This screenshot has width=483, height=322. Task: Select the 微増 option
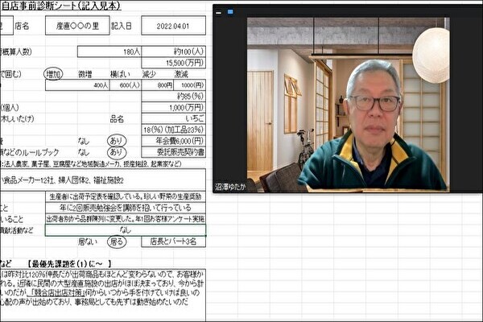84,73
